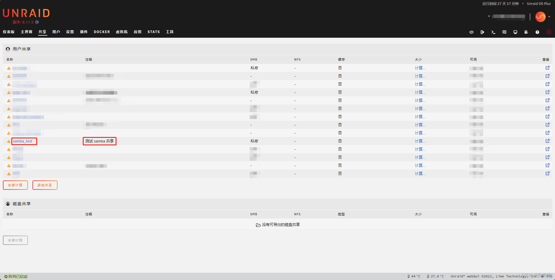Click the view icon at samba_test row end
This screenshot has width=555, height=280.
tap(547, 141)
